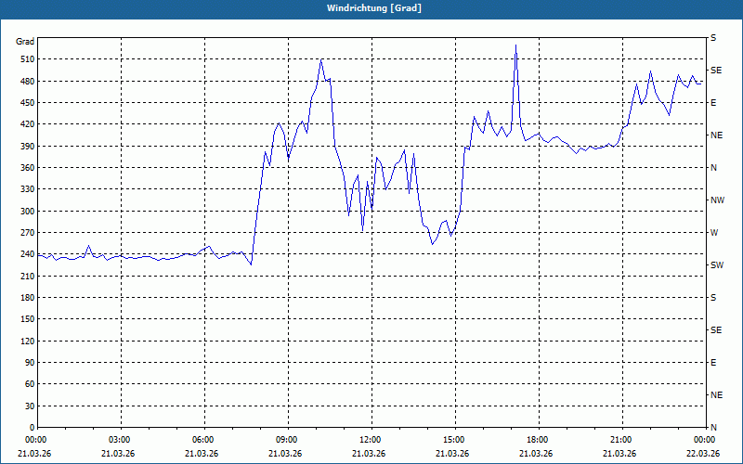Click the Grad unit label on the left axis
Screen dimensions: 743x464
[25, 42]
